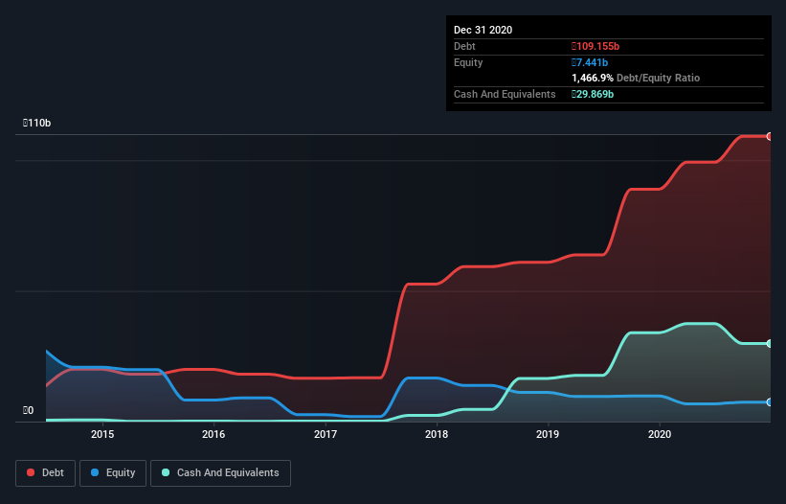The image size is (786, 504).
Task: Click the blue Equity endpoint marker
Action: pyautogui.click(x=770, y=402)
